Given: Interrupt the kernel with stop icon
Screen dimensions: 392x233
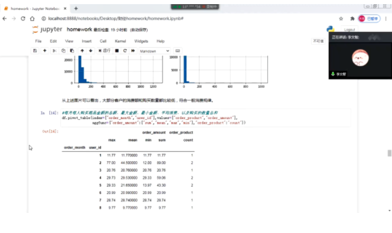Looking at the screenshot, I should [x=117, y=51].
